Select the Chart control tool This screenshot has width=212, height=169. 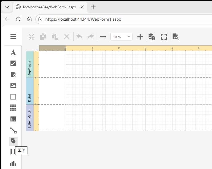(x=13, y=163)
